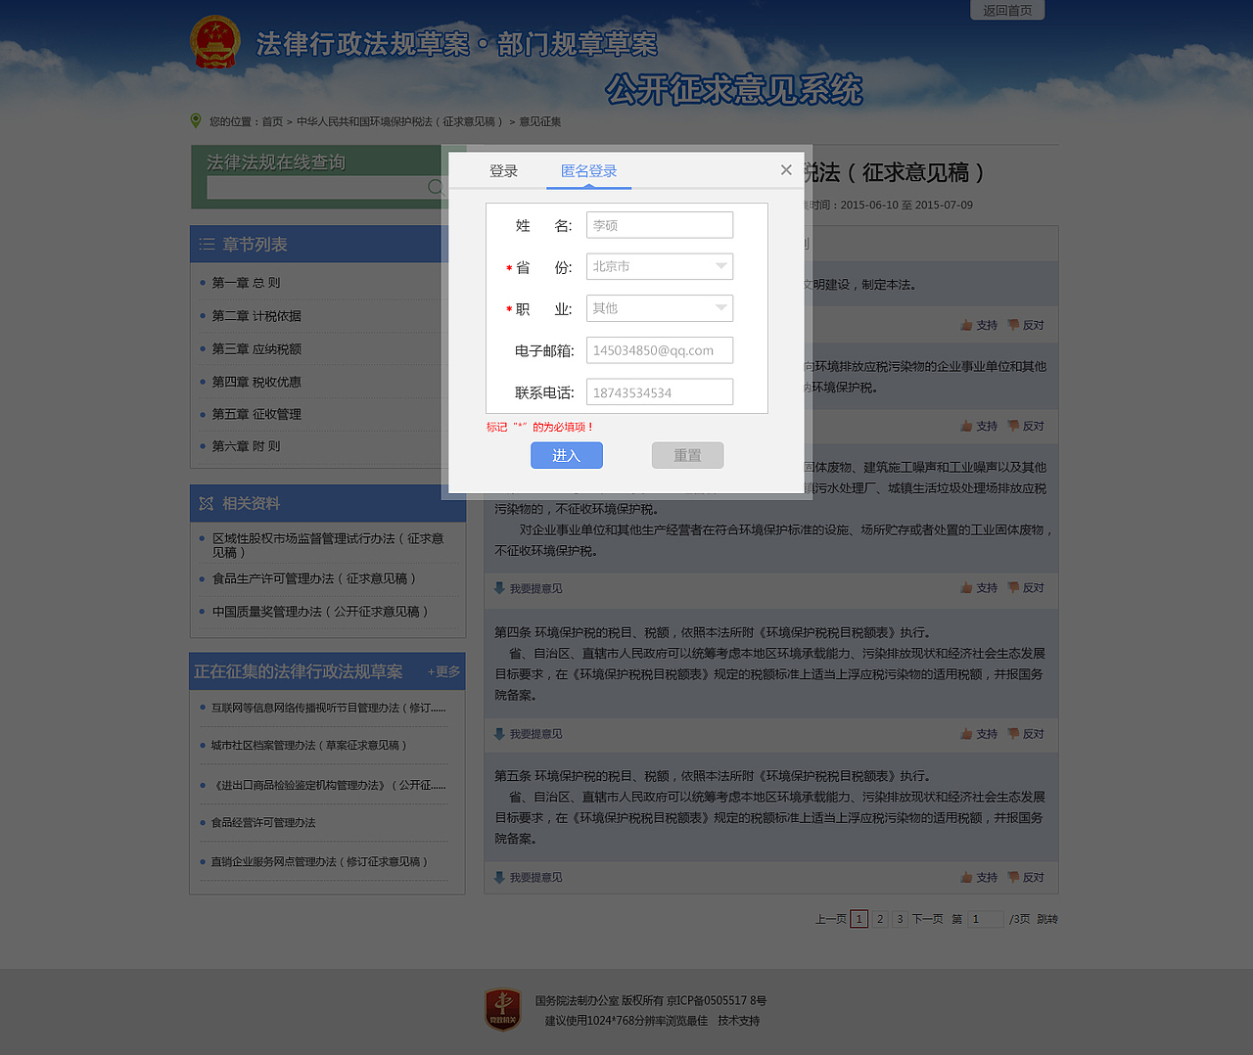The width and height of the screenshot is (1253, 1055).
Task: Click the icon on the 相关资料 panel header
Action: [206, 503]
